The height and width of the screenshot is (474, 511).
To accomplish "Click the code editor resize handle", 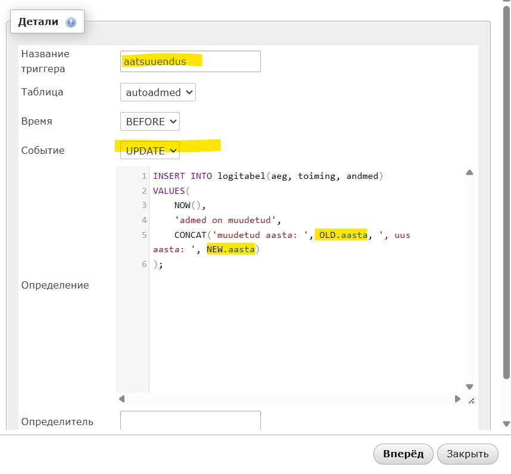I will click(471, 401).
